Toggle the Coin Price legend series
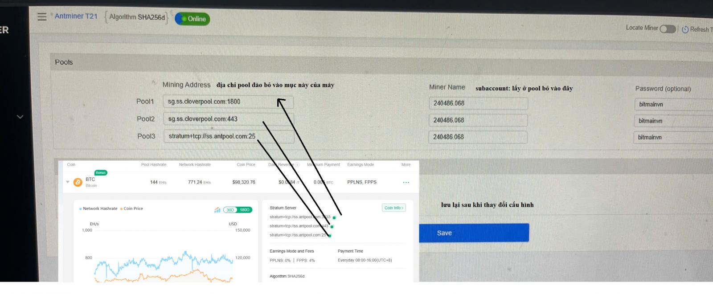The image size is (713, 294). click(x=131, y=208)
